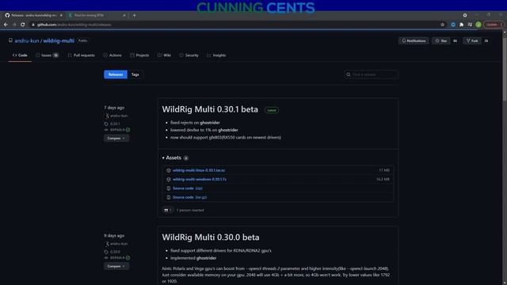This screenshot has width=507, height=285.
Task: Go back with the browser back arrow
Action: 6,25
